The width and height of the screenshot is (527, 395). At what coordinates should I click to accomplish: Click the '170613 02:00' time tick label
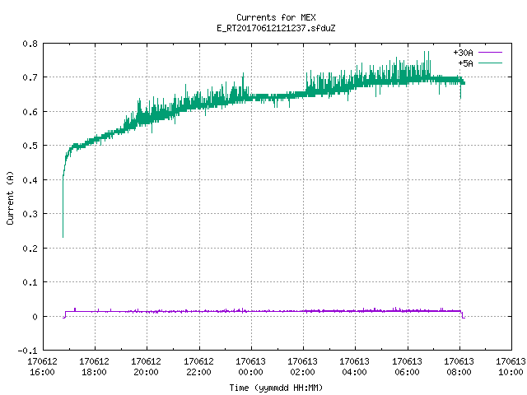[x=302, y=366]
